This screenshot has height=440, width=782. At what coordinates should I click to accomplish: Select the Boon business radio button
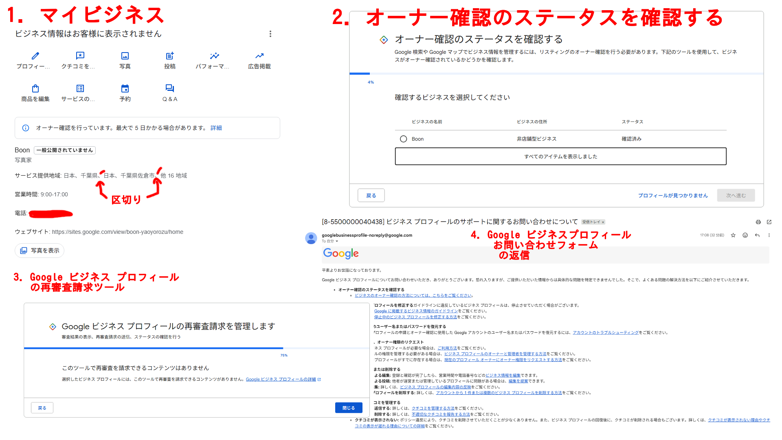pyautogui.click(x=403, y=139)
